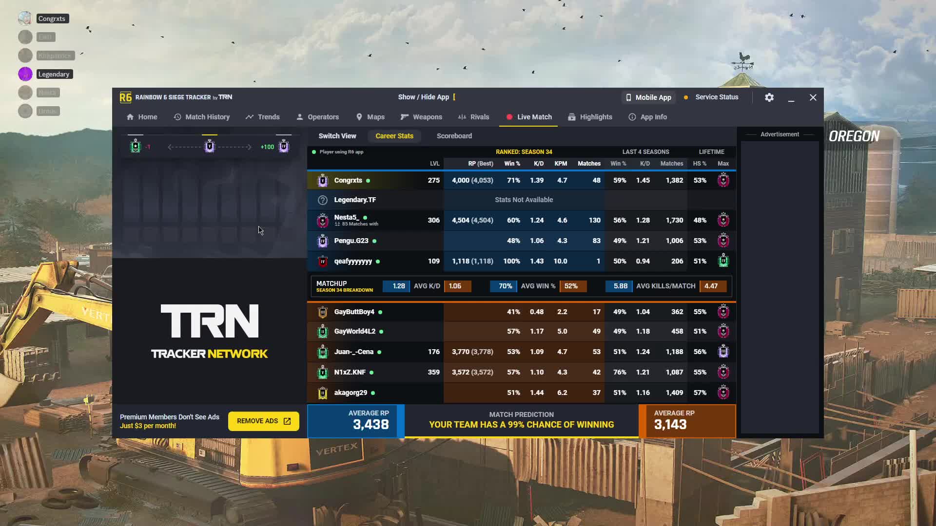Switch to the Scoreboard tab
The height and width of the screenshot is (526, 936).
(454, 136)
